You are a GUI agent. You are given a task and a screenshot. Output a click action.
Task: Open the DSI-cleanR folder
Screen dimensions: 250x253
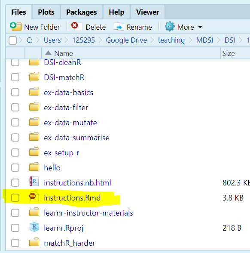pos(63,63)
